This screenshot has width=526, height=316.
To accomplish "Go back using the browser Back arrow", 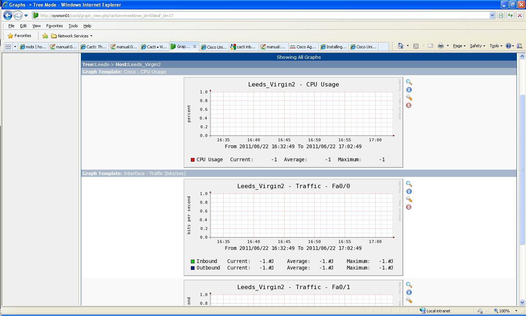I will point(8,15).
